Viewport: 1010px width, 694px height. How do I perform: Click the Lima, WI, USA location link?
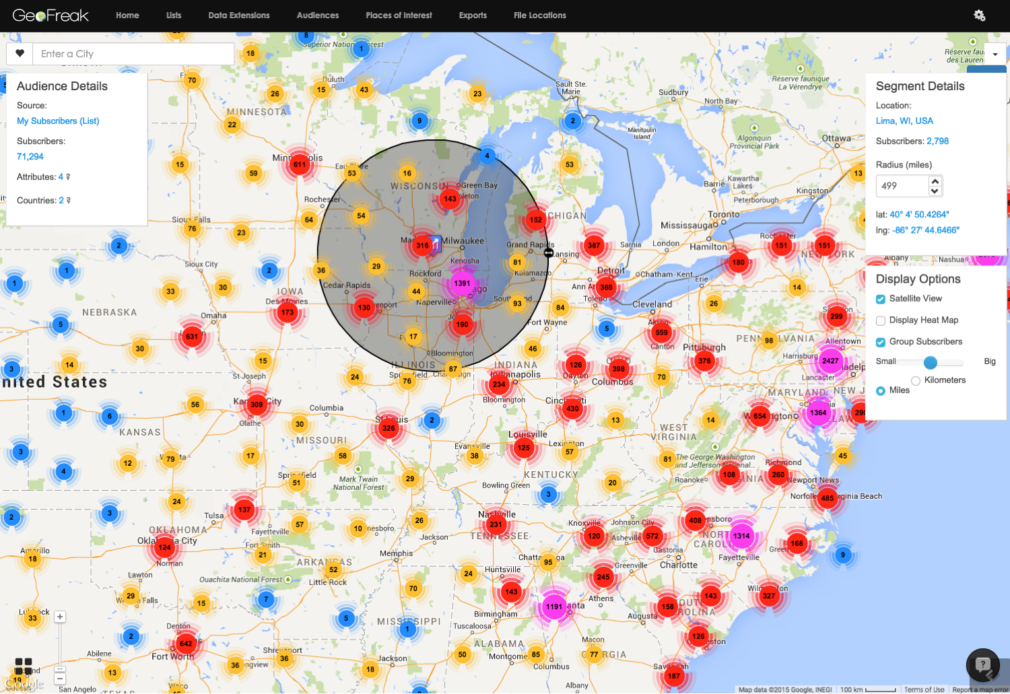pos(904,121)
